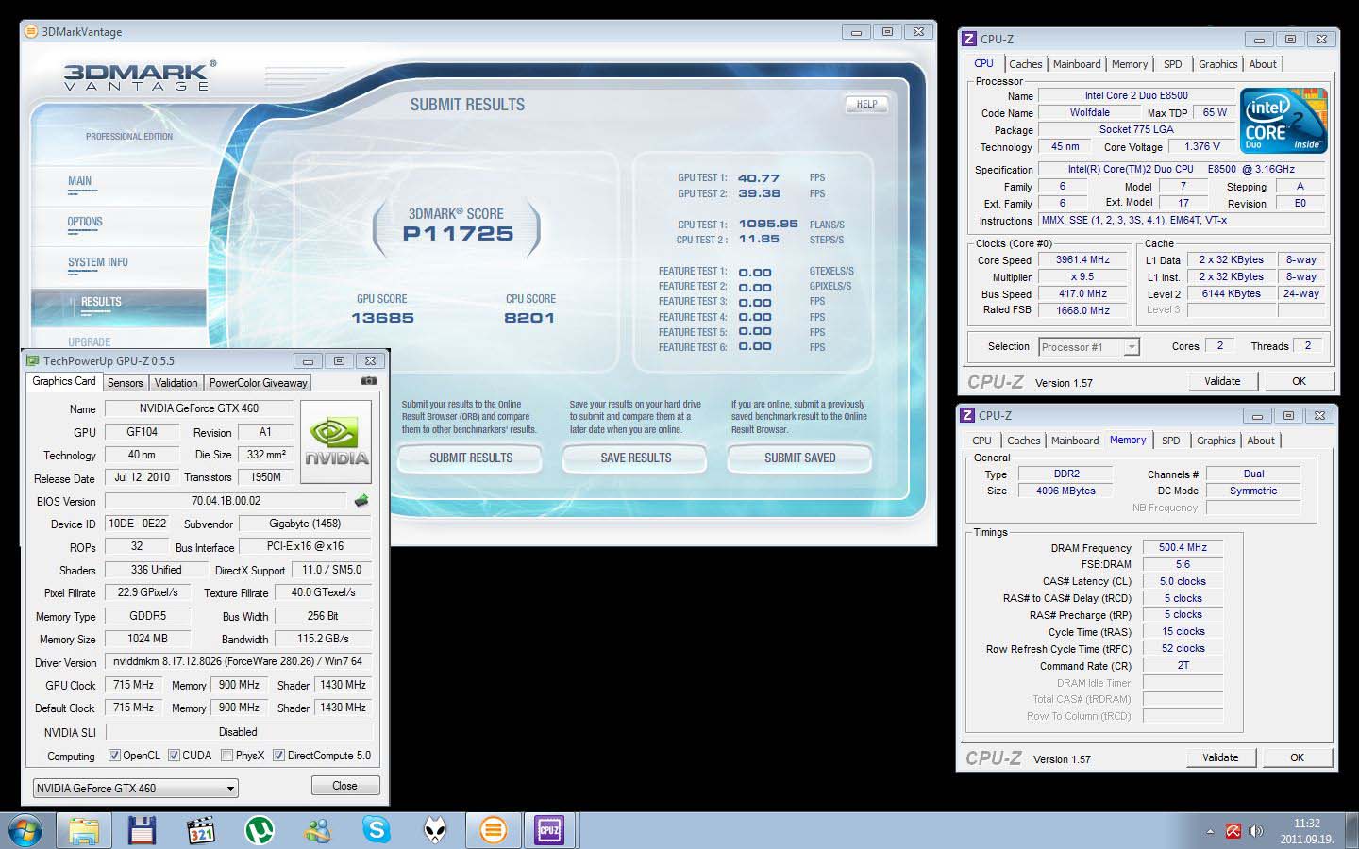Open Windows Live Messenger taskbar icon
Viewport: 1359px width, 849px height.
point(318,830)
